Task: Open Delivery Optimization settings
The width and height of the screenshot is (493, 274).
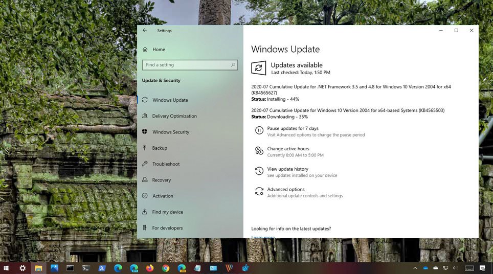Action: click(174, 116)
